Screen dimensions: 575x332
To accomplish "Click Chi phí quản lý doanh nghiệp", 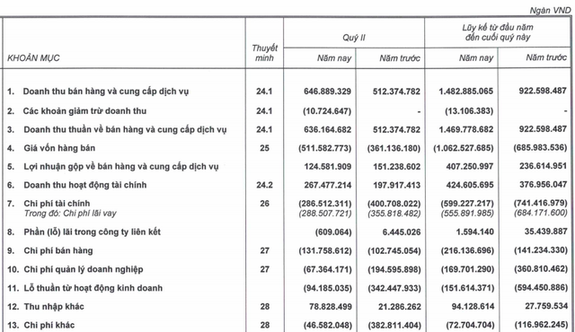I will click(84, 270).
